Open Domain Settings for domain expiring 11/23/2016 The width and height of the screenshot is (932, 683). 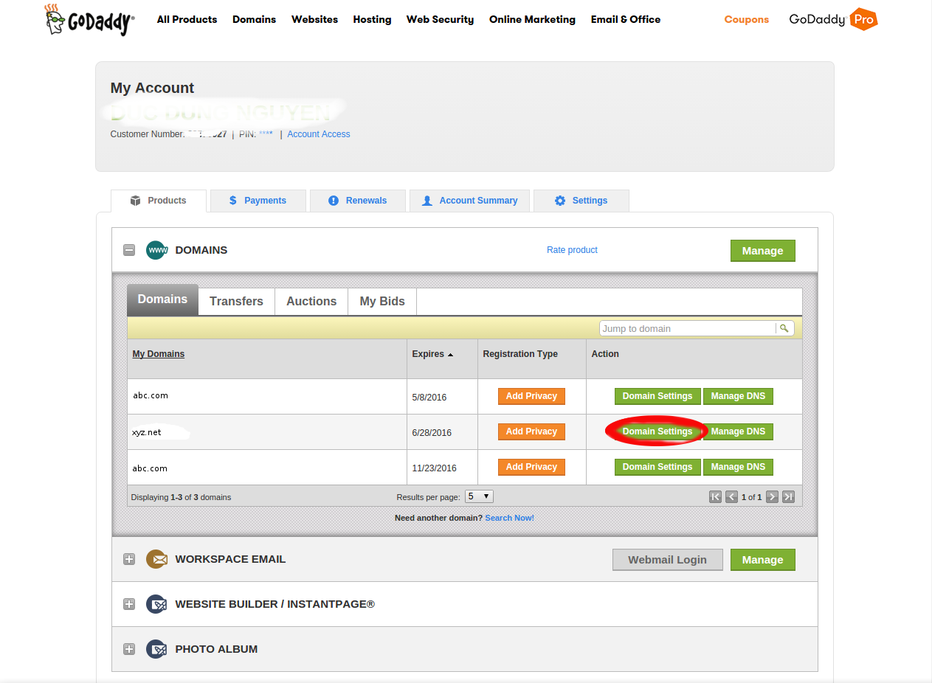pos(657,467)
